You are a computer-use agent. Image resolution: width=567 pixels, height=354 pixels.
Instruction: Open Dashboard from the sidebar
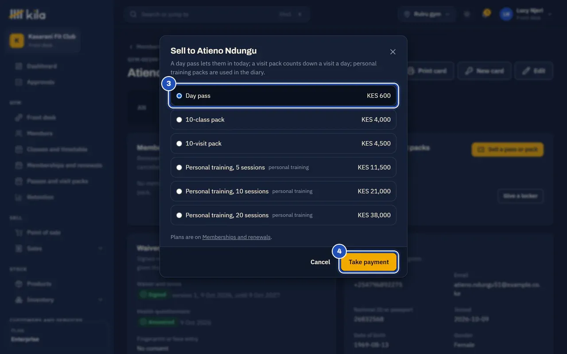point(58,66)
